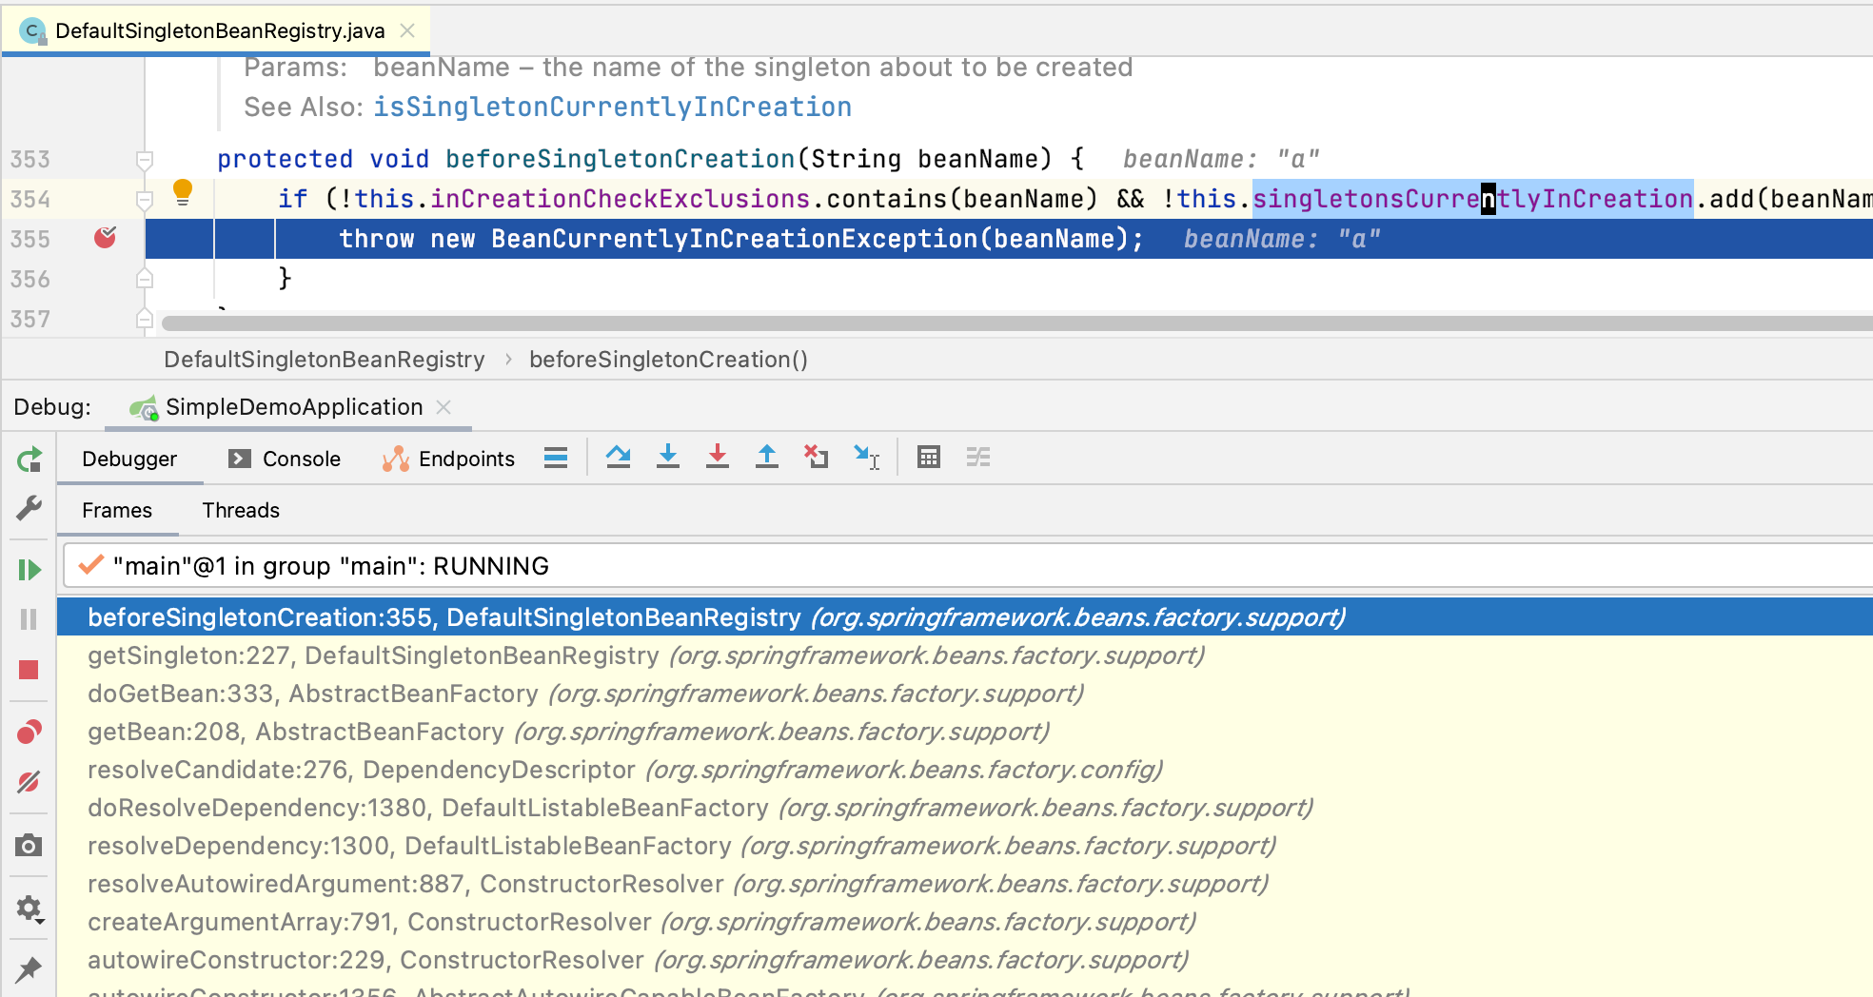Open the Evaluate Expression calculator icon
The height and width of the screenshot is (997, 1873).
click(929, 458)
